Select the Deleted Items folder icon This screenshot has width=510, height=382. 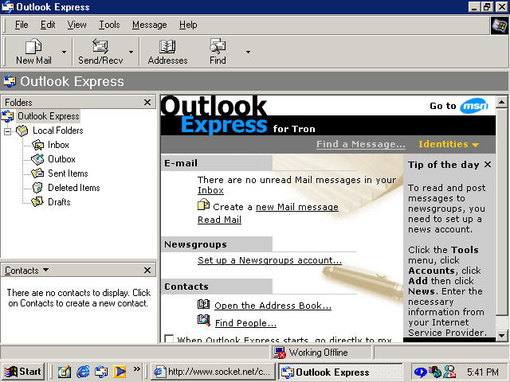(x=37, y=188)
